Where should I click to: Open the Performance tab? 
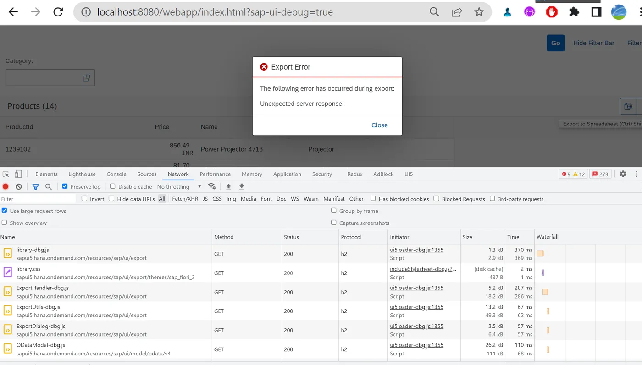tap(215, 174)
